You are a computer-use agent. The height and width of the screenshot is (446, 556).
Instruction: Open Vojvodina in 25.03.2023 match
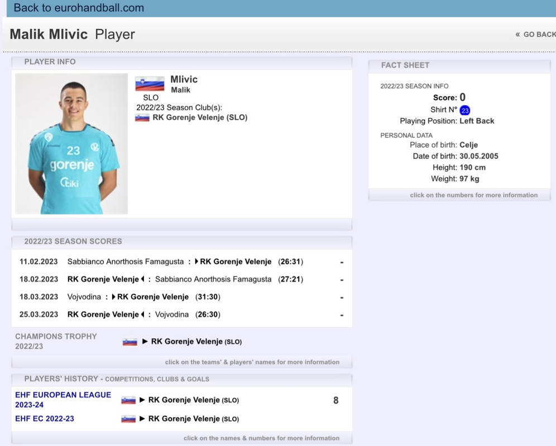(x=171, y=314)
